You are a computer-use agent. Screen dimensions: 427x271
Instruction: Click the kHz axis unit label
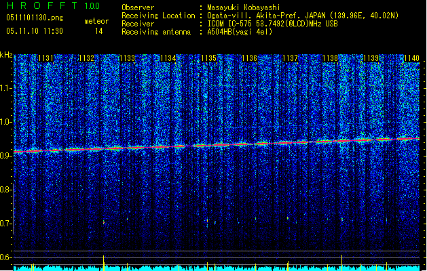click(7, 55)
